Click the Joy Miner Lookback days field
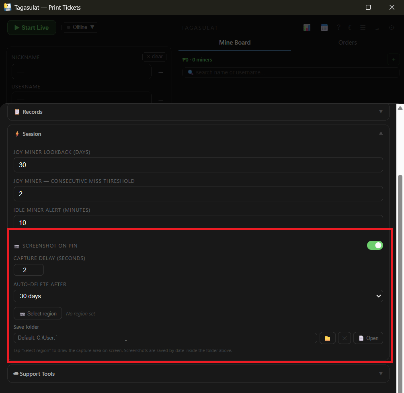This screenshot has height=393, width=404. pos(198,165)
